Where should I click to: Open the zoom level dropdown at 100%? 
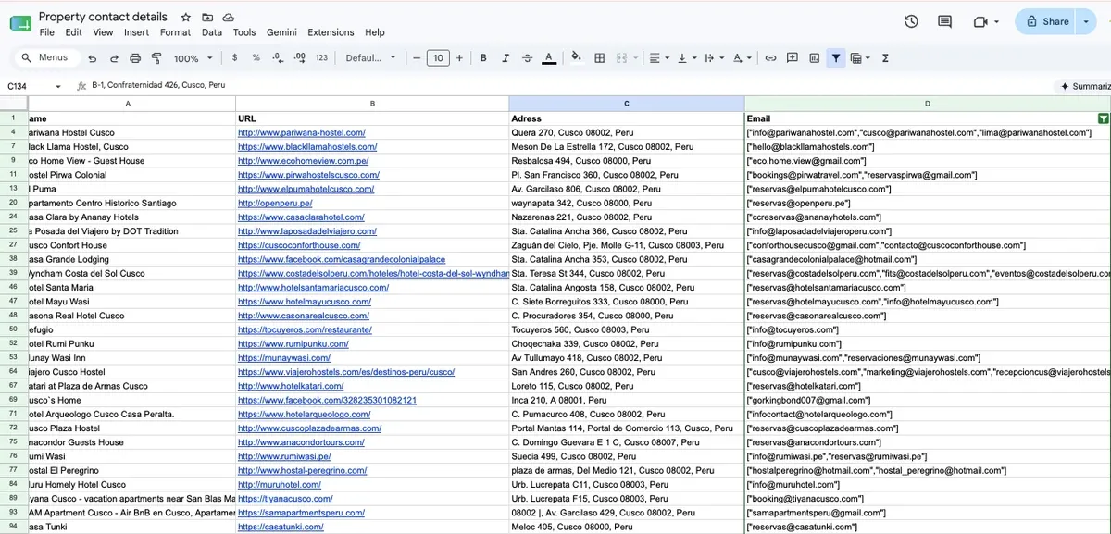pos(193,58)
